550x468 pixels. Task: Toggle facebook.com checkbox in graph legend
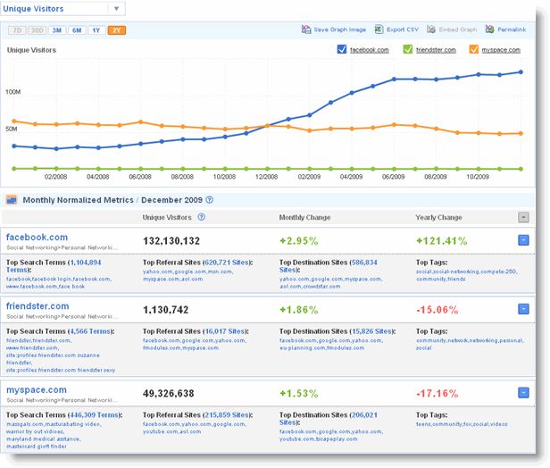(x=342, y=49)
